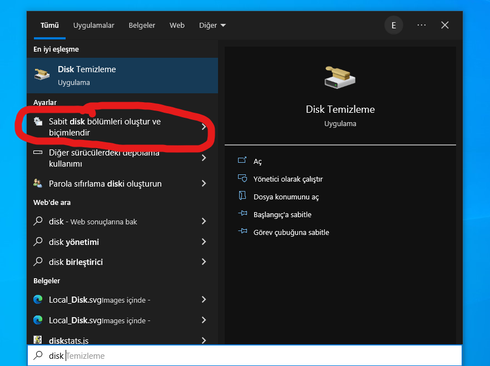Expand arrow for Sabit disk bölümleri result

[x=204, y=127]
